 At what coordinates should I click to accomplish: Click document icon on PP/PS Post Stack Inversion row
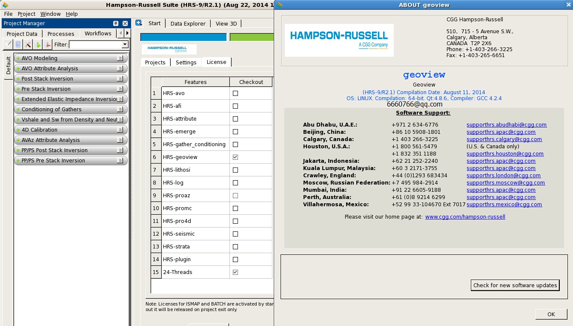pos(120,150)
